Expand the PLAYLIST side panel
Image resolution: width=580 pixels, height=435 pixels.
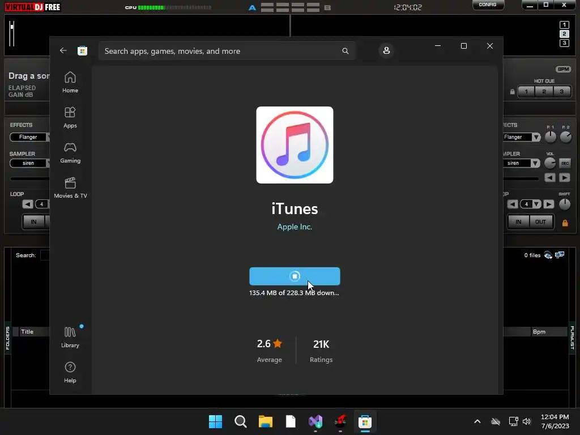[x=572, y=338]
